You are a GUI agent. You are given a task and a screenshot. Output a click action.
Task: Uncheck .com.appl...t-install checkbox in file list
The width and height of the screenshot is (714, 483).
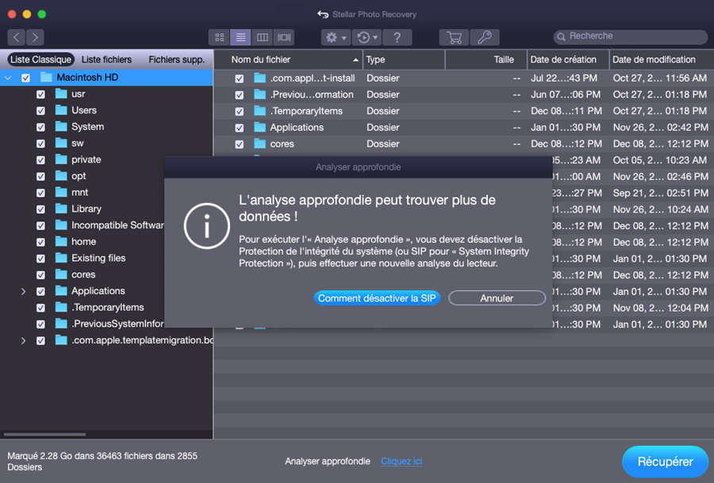[x=239, y=79]
